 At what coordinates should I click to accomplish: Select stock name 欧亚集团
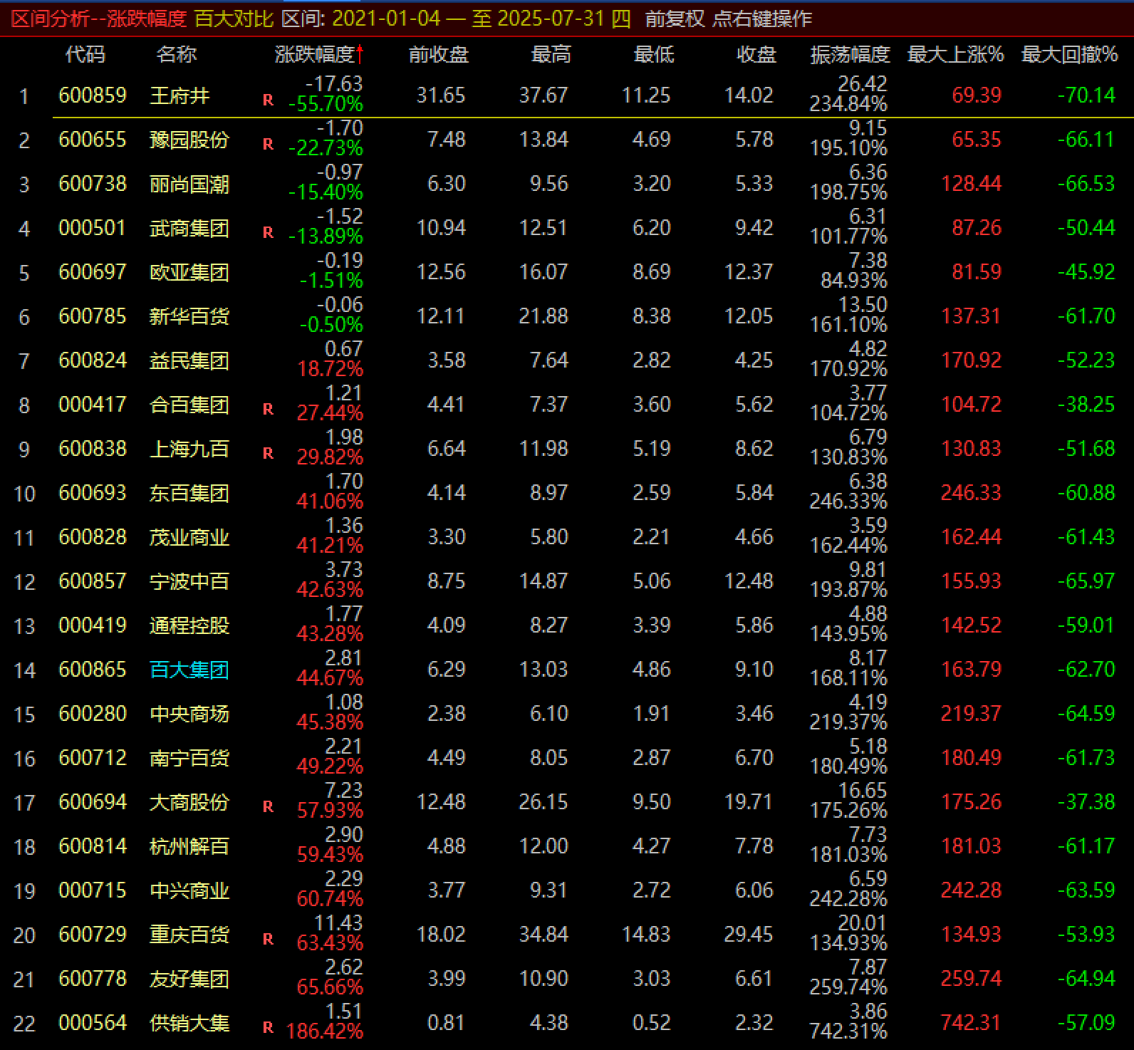(189, 272)
